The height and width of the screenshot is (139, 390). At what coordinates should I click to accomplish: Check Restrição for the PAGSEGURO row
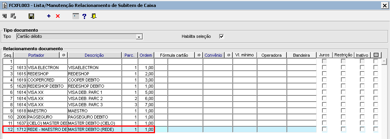[x=343, y=117]
